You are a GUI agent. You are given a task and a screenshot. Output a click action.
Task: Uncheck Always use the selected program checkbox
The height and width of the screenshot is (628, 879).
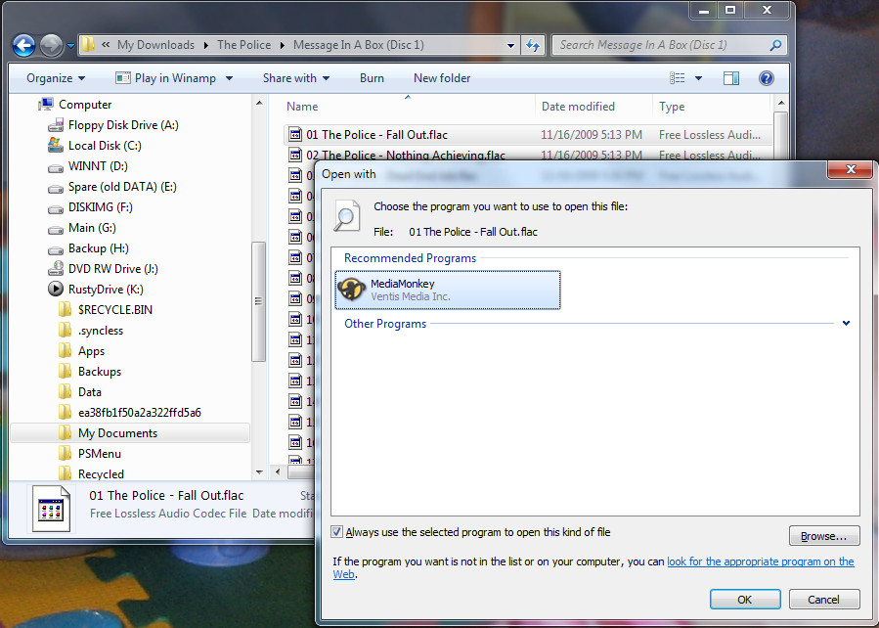point(337,532)
